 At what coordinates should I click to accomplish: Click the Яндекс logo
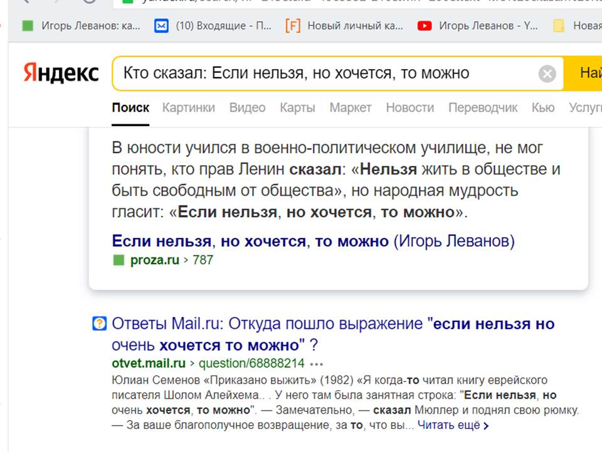[x=61, y=73]
